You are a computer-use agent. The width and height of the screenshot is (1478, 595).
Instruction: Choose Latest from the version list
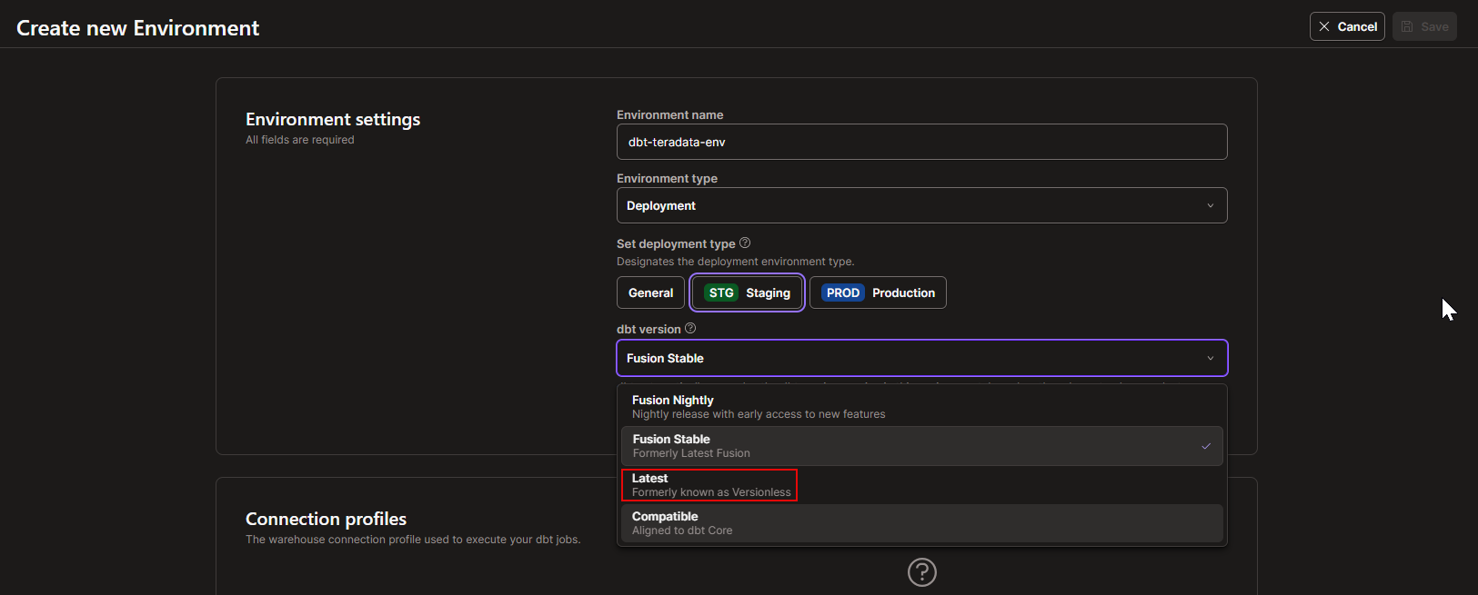(921, 485)
